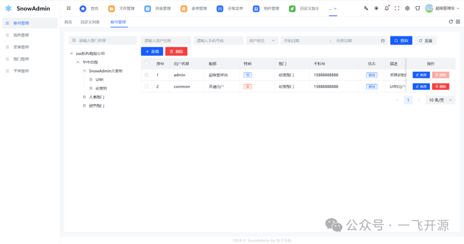Click the language translation icon
Image resolution: width=464 pixels, height=244 pixels.
(366, 8)
